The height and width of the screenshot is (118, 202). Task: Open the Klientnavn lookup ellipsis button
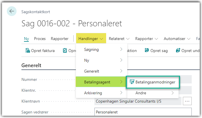tap(187, 101)
